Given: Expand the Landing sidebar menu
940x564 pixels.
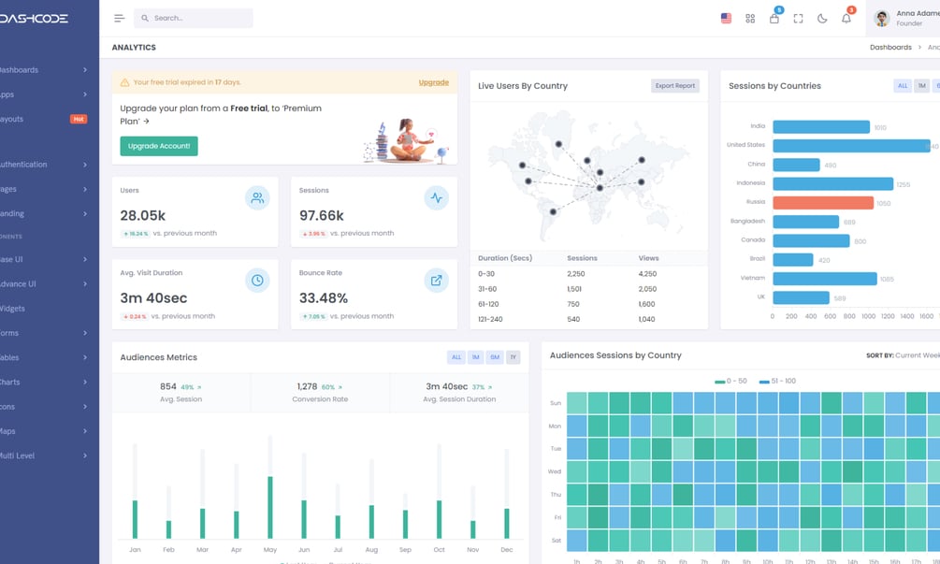Looking at the screenshot, I should click(x=43, y=214).
